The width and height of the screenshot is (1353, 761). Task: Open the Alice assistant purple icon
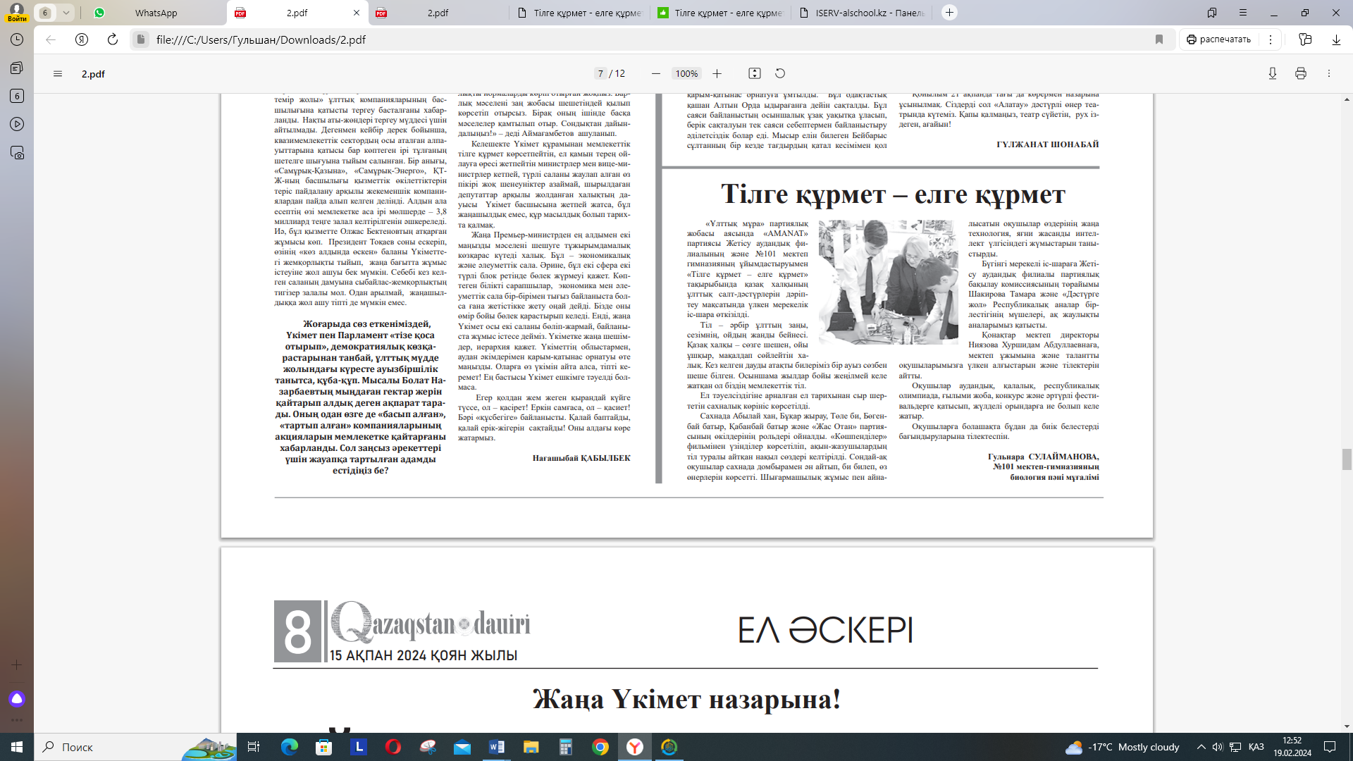click(x=17, y=699)
